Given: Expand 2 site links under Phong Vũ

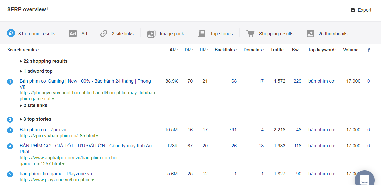Looking at the screenshot, I should (x=33, y=105).
